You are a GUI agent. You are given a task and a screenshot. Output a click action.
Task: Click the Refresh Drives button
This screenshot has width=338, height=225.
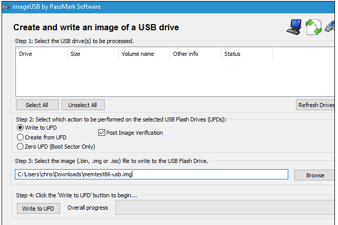(x=315, y=105)
